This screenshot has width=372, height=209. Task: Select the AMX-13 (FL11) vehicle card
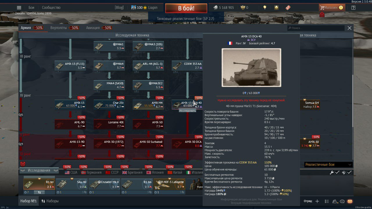(x=70, y=66)
